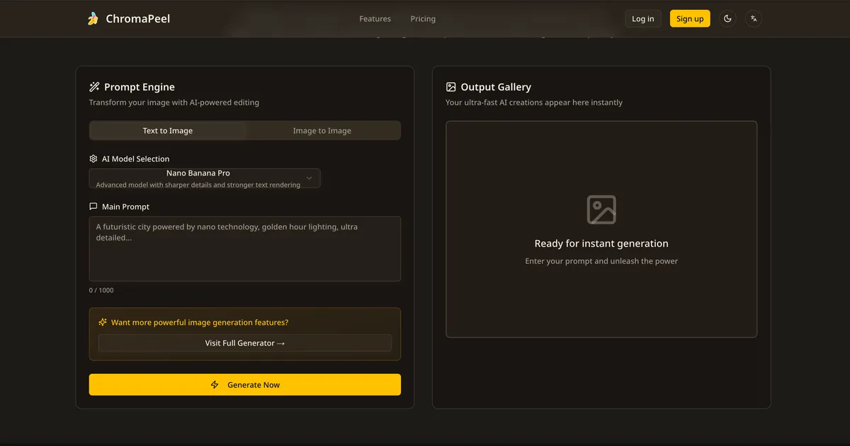
Task: Open the language translation switcher
Action: [754, 19]
